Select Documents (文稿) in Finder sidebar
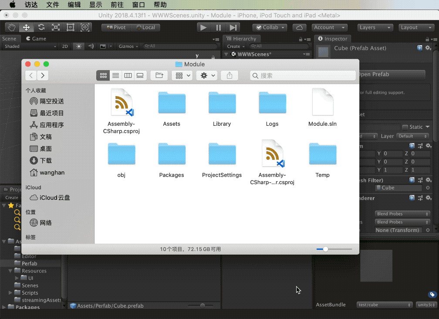This screenshot has width=439, height=319. 41,137
